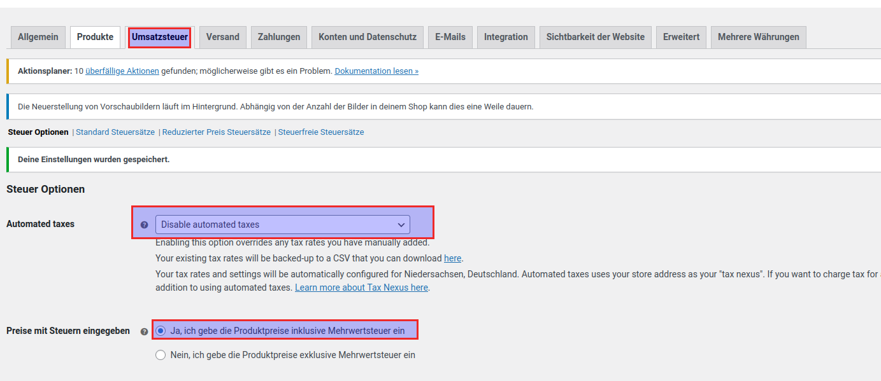881x381 pixels.
Task: Open the Erweitert tab
Action: pyautogui.click(x=681, y=37)
